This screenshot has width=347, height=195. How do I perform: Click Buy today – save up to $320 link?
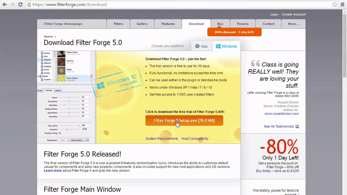(x=277, y=171)
